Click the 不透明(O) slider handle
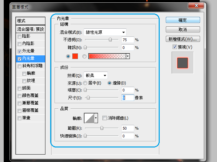Viewport: 217px width, 162px height. pyautogui.click(x=110, y=40)
